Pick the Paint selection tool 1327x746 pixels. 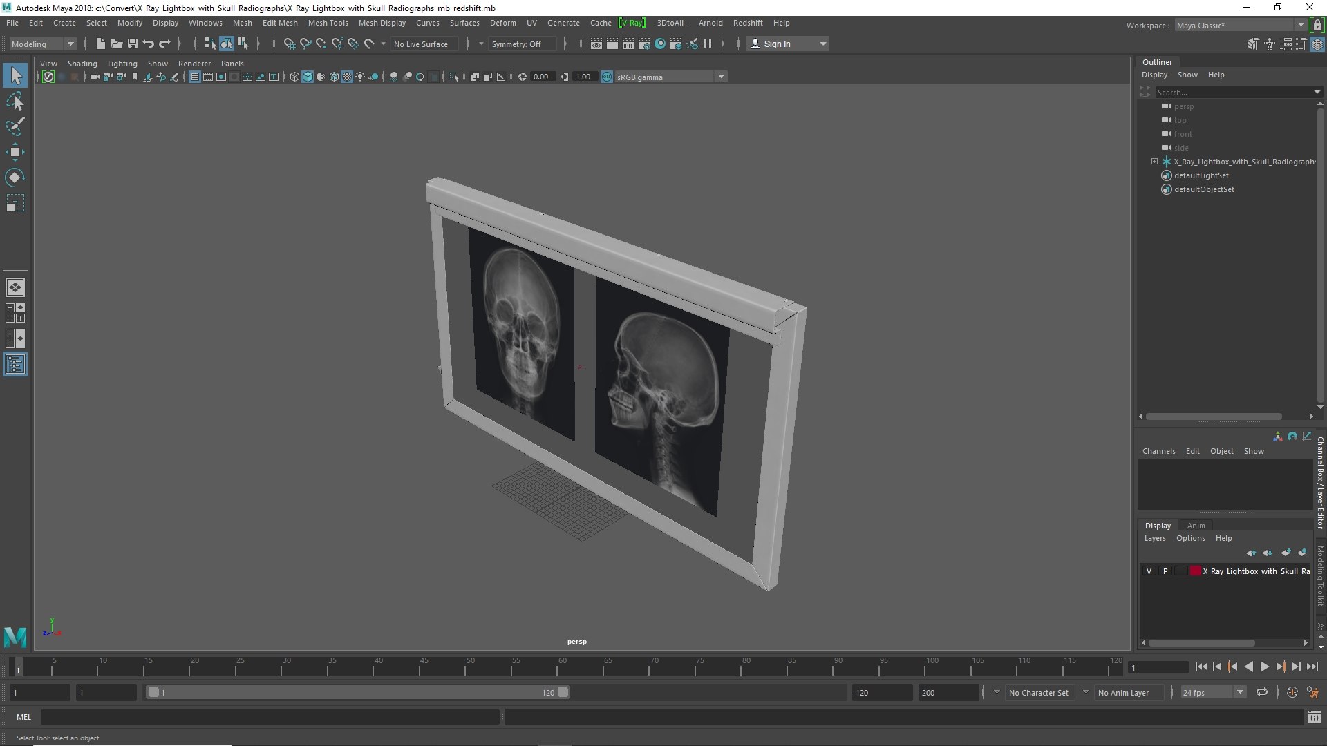click(x=15, y=126)
